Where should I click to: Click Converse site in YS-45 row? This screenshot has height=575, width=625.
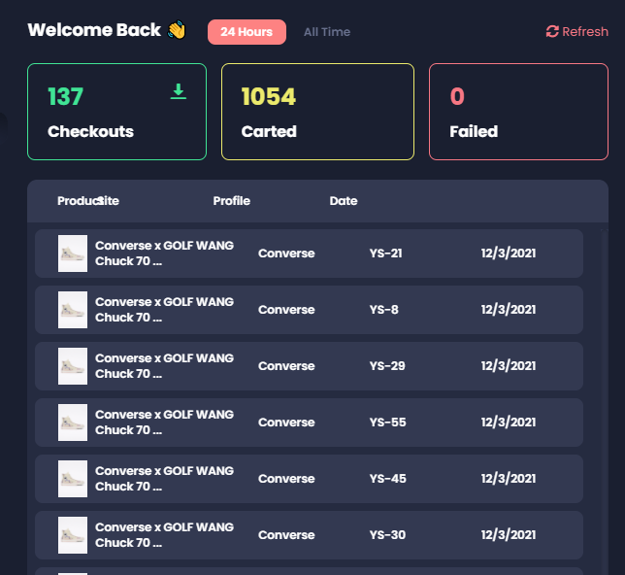click(286, 479)
